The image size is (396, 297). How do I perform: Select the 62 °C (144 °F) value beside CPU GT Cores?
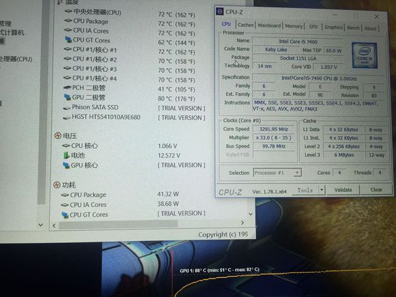tap(177, 43)
